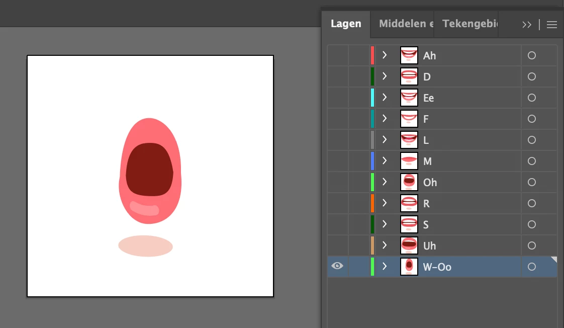The image size is (564, 328).
Task: Click the M layer mouth thumbnail
Action: coord(409,161)
